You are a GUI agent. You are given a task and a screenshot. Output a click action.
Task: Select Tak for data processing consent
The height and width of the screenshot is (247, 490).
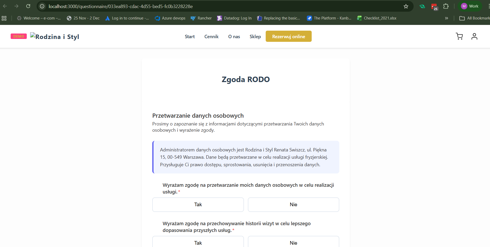198,205
